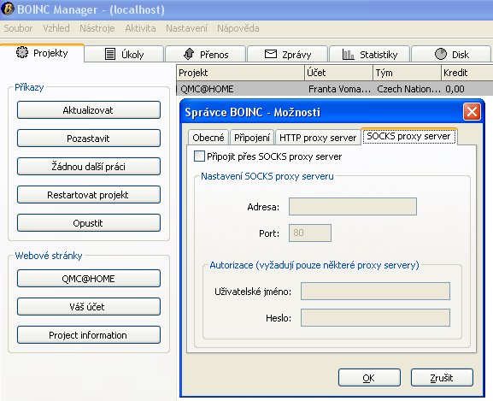Screen dimensions: 493x401
Task: Select the Obecné tab in options
Action: click(x=208, y=138)
